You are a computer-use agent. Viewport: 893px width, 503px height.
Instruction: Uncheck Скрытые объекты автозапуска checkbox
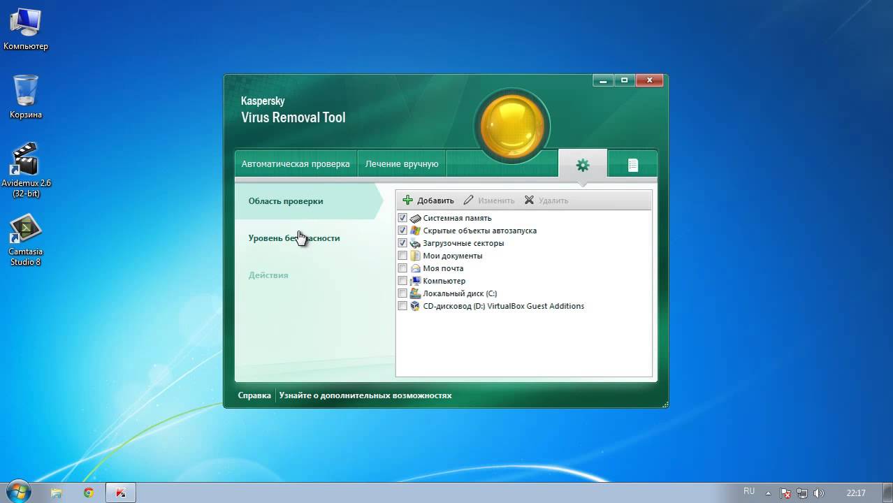(x=402, y=231)
